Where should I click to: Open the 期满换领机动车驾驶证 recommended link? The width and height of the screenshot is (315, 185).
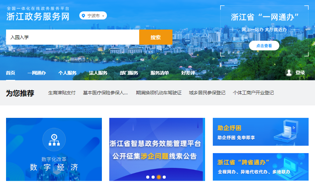(159, 93)
